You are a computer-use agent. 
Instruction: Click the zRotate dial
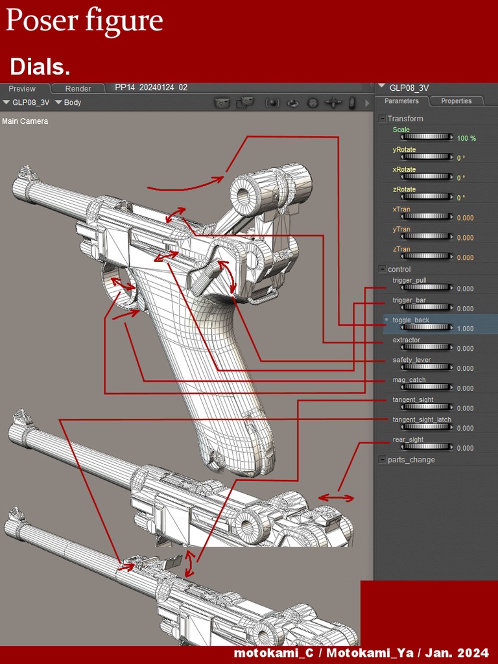pos(427,196)
